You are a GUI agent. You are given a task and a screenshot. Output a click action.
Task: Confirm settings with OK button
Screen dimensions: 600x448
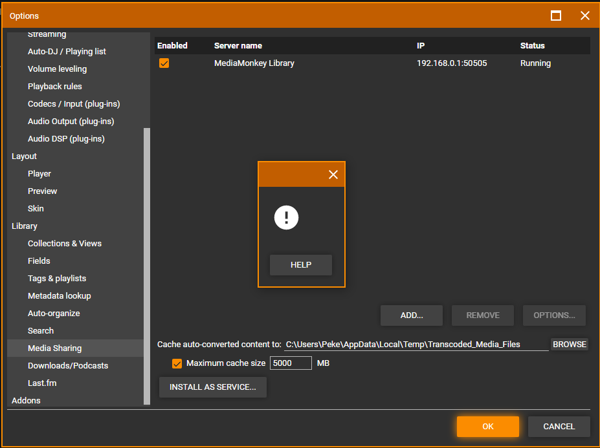[487, 427]
